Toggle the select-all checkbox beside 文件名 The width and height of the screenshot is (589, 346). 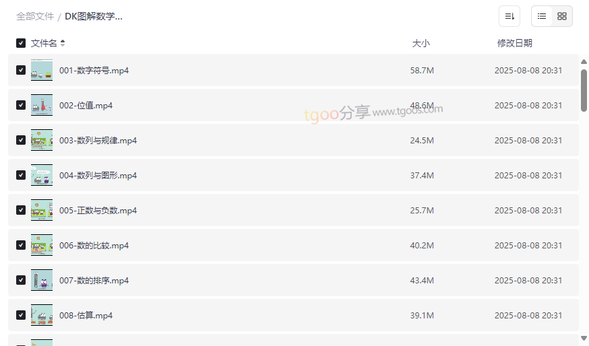pos(21,43)
